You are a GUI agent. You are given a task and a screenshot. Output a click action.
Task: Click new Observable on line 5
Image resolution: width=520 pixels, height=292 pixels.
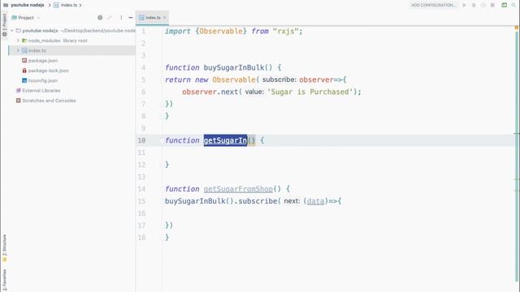point(225,79)
